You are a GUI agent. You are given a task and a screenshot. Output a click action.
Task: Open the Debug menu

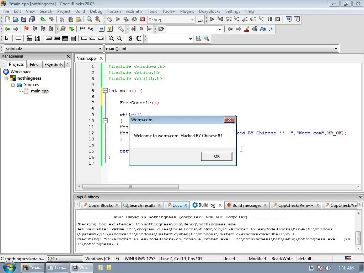tap(96, 11)
